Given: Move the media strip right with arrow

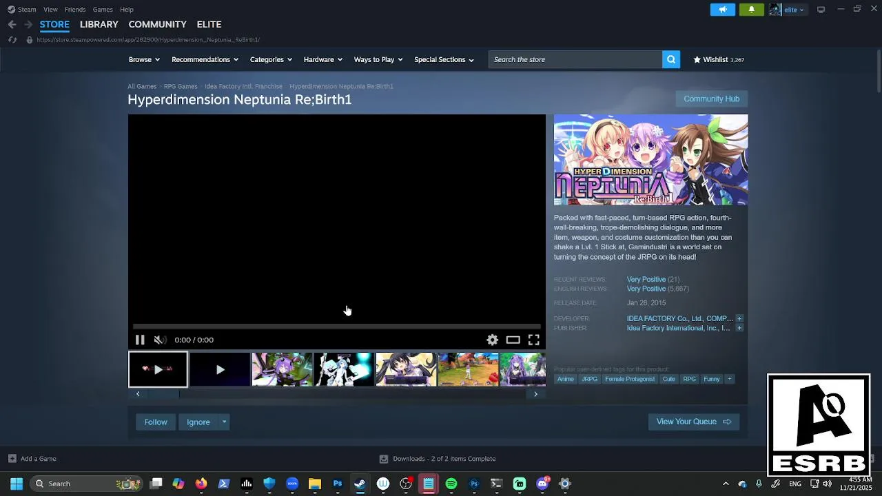Looking at the screenshot, I should click(x=535, y=394).
